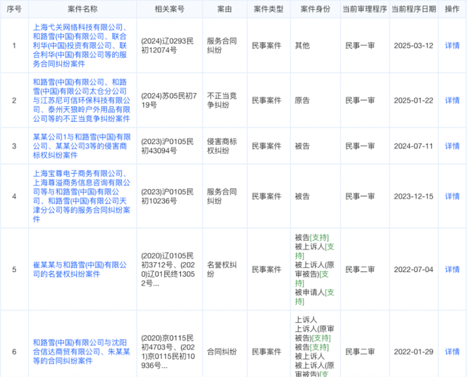The width and height of the screenshot is (469, 381).
Task: Click the 当前审理程序 column header
Action: (365, 9)
